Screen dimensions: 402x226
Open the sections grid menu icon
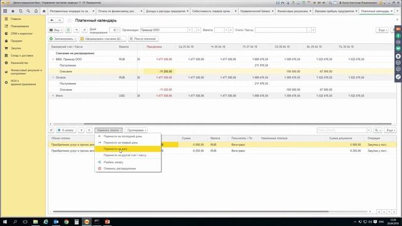pos(5,11)
